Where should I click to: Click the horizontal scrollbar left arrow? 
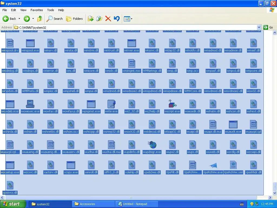(2, 197)
